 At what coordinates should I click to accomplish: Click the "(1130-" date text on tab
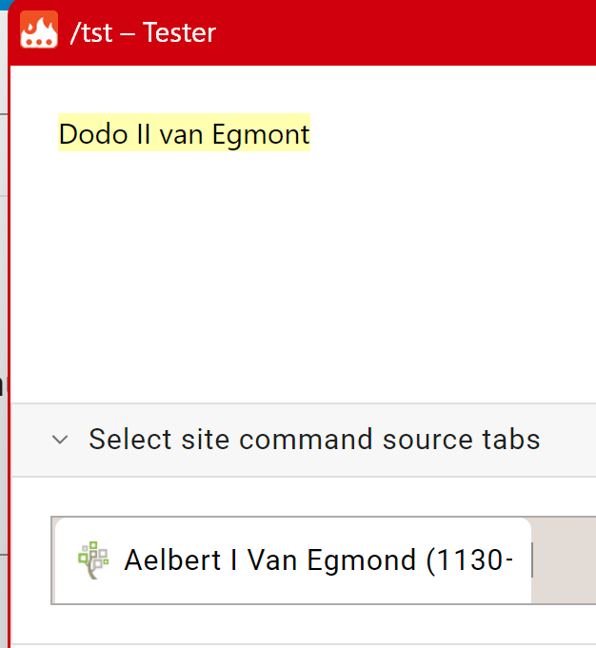[470, 560]
